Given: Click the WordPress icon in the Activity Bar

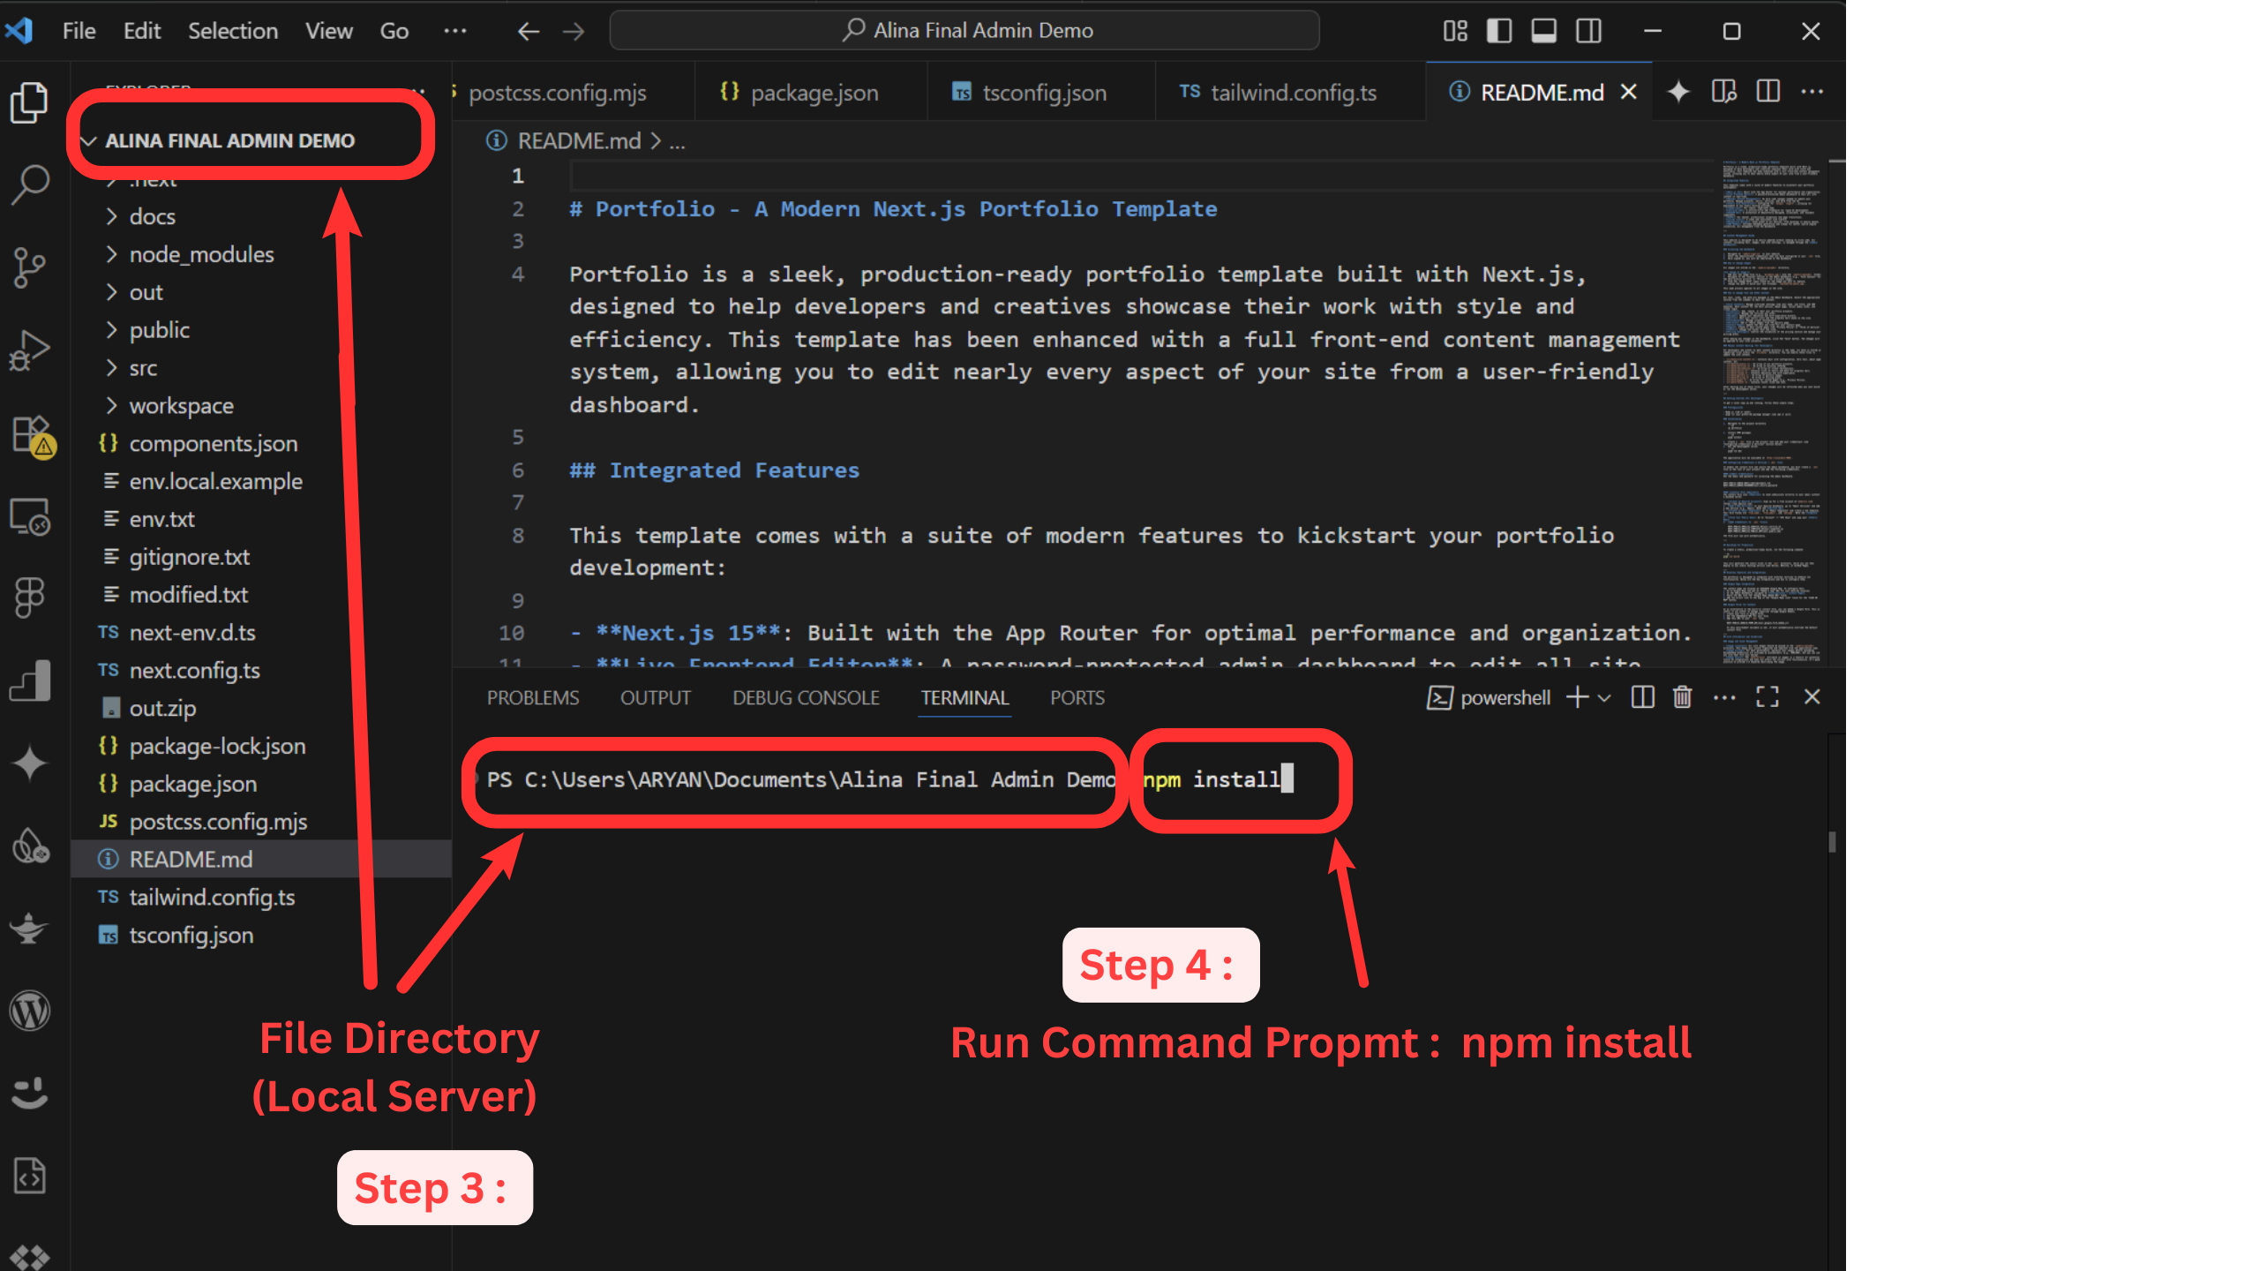Looking at the screenshot, I should [x=31, y=1011].
